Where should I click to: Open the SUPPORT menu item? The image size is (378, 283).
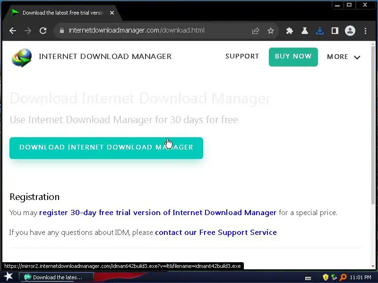[242, 56]
